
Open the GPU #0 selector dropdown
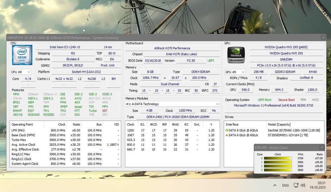coord(235,72)
